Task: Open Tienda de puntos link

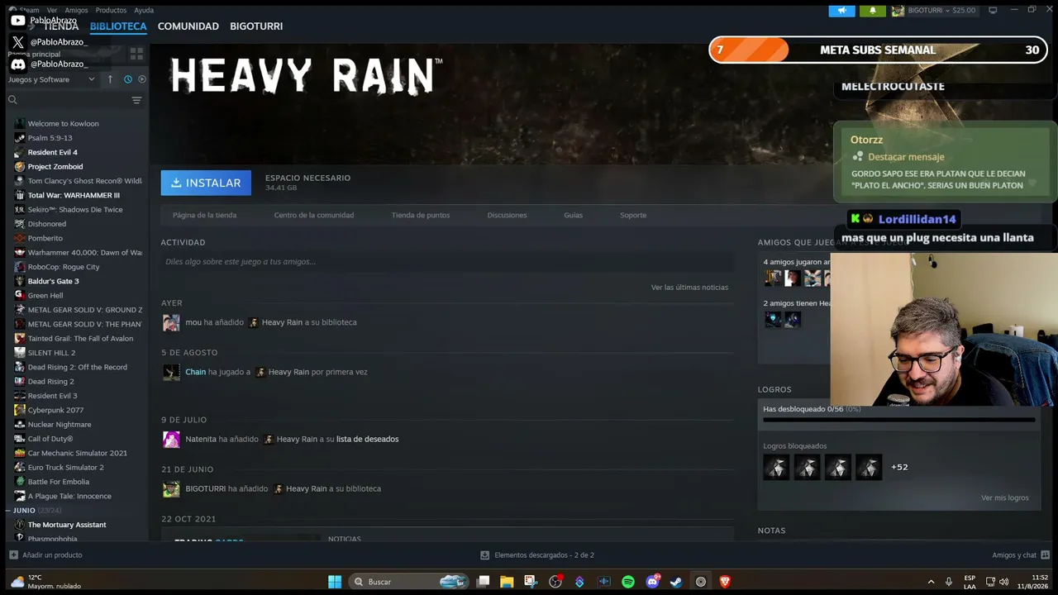Action: (x=421, y=215)
